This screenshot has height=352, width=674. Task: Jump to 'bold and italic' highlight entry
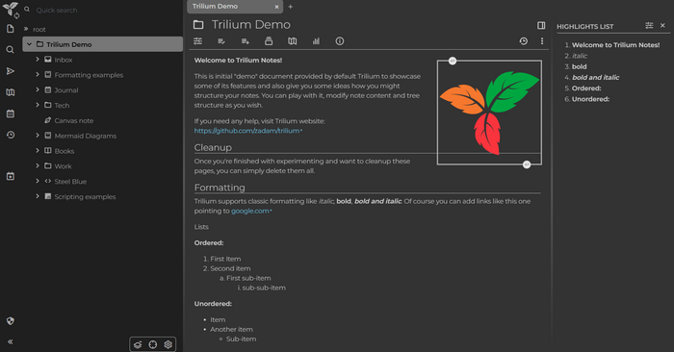pos(595,78)
